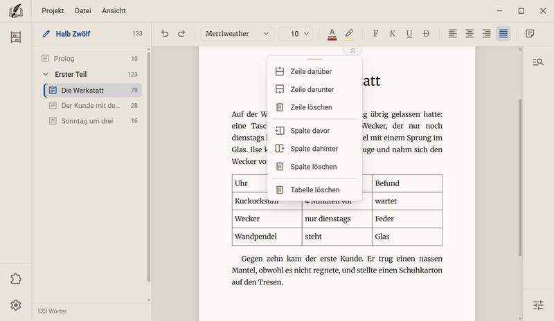This screenshot has width=554, height=321.
Task: Center align the text
Action: (470, 33)
